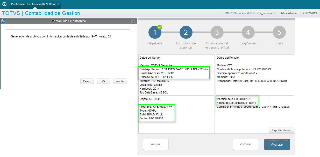This screenshot has height=157, width=320.
Task: Jump to step 2 Formulario de atencion
Action: tap(186, 33)
